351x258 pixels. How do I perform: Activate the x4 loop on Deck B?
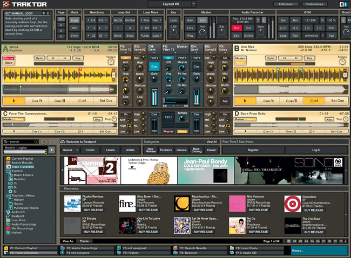pyautogui.click(x=314, y=101)
